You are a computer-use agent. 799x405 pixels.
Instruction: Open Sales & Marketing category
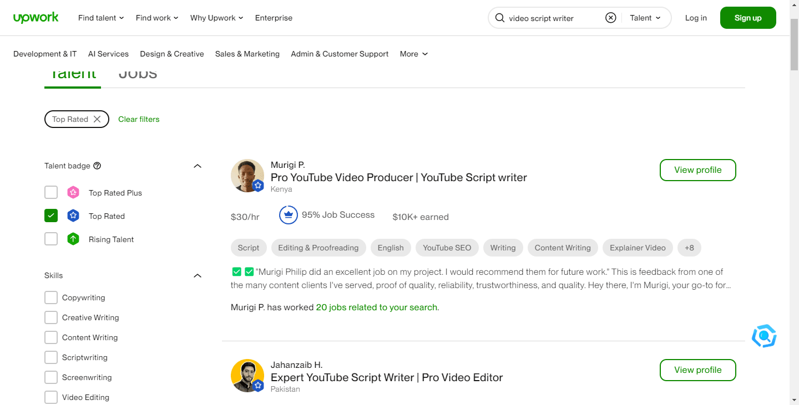click(x=247, y=54)
